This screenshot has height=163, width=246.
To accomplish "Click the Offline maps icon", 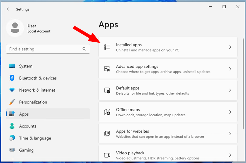I will coord(107,112).
